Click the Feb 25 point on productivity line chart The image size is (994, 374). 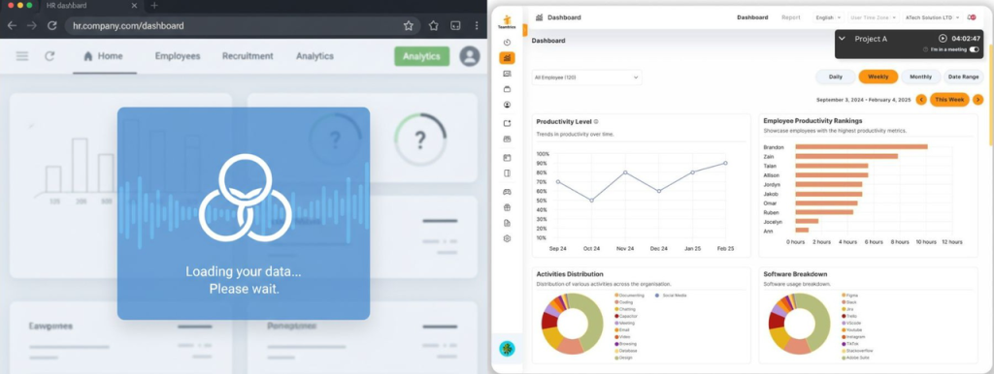(x=725, y=164)
